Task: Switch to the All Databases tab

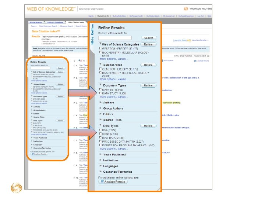Action: (36, 22)
